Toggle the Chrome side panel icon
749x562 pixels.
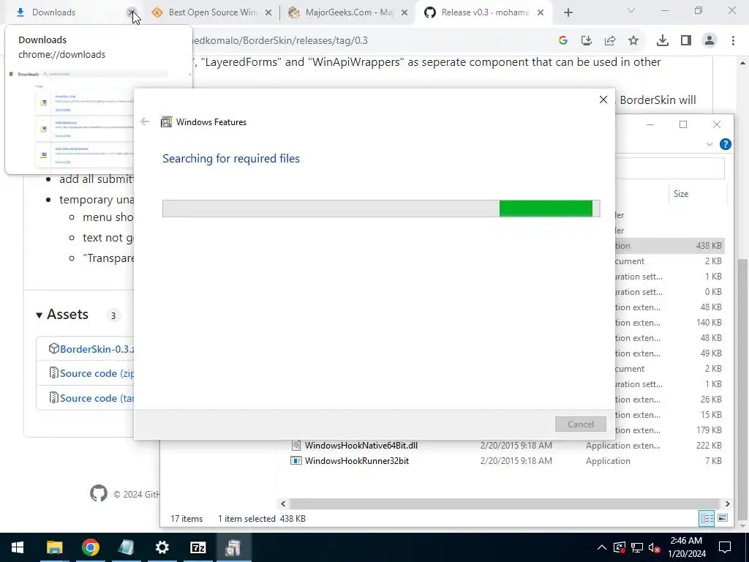(x=686, y=41)
